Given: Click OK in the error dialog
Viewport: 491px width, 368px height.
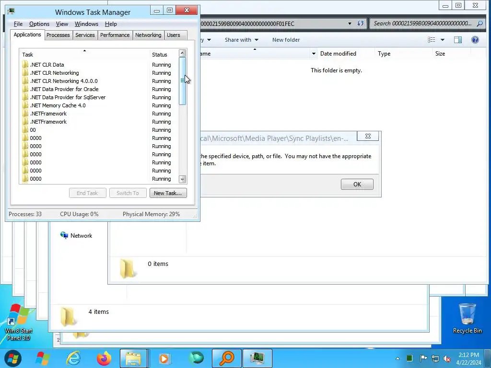Looking at the screenshot, I should (x=357, y=184).
